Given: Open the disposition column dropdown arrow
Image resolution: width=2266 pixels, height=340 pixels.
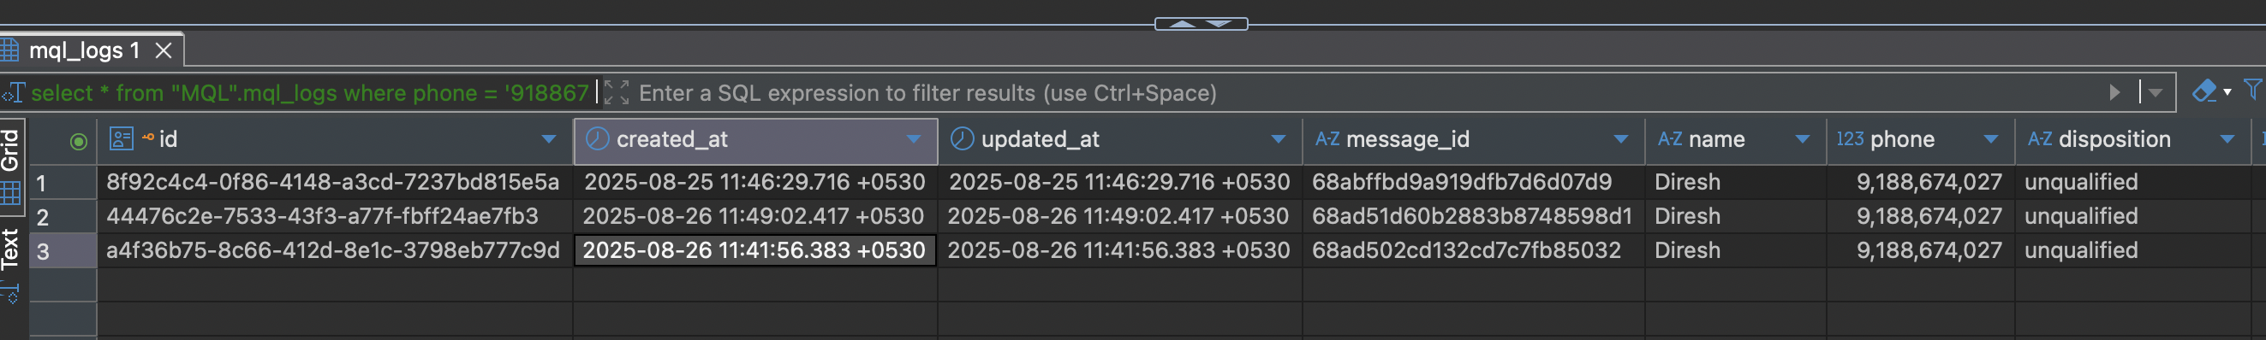Looking at the screenshot, I should [2227, 138].
